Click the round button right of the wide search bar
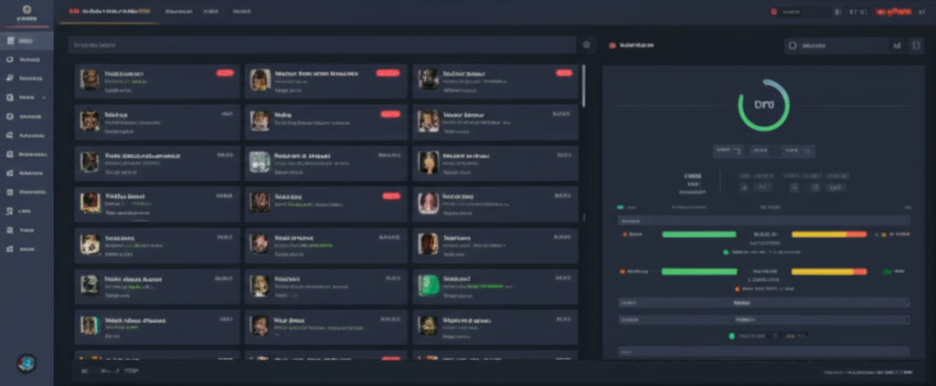 tap(586, 45)
